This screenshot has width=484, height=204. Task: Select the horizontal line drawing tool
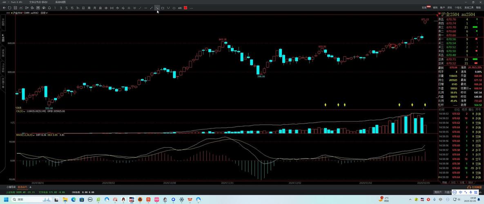[x=146, y=8]
